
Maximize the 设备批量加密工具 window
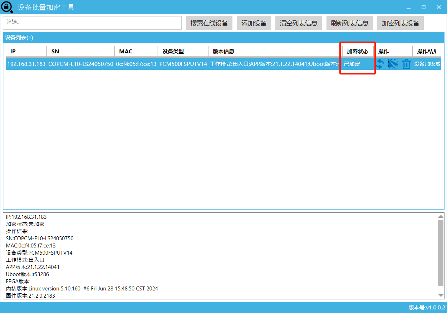click(424, 7)
